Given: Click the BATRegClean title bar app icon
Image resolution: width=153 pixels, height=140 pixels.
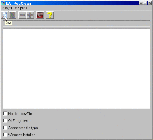Looking at the screenshot, I should 3,3.
